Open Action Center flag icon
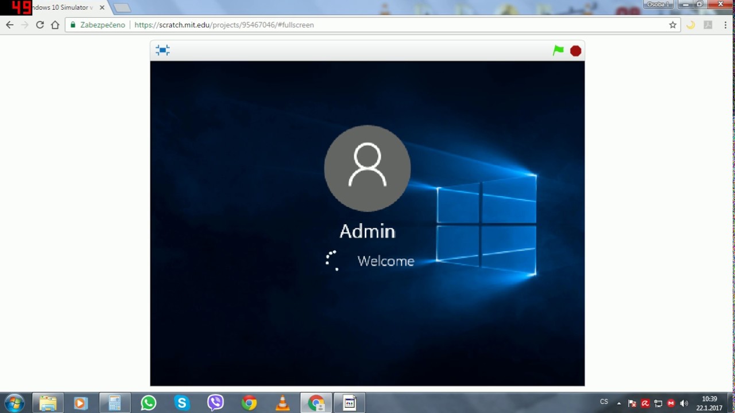The height and width of the screenshot is (413, 735). tap(632, 403)
